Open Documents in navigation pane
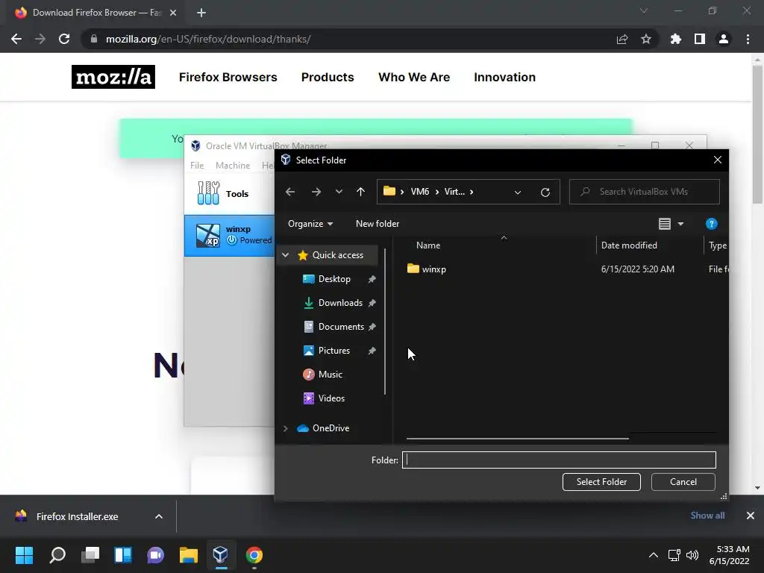The height and width of the screenshot is (573, 764). click(x=341, y=327)
